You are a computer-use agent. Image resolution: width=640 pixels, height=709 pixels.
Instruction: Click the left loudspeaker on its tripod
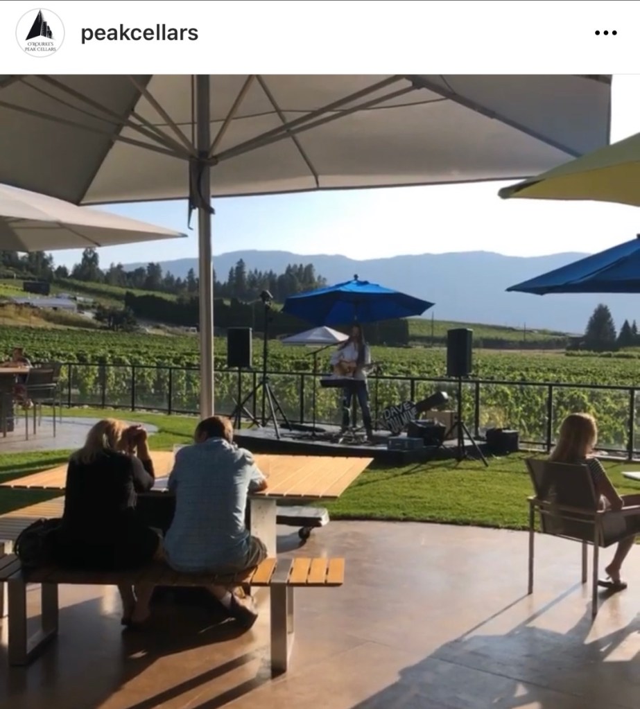point(239,347)
